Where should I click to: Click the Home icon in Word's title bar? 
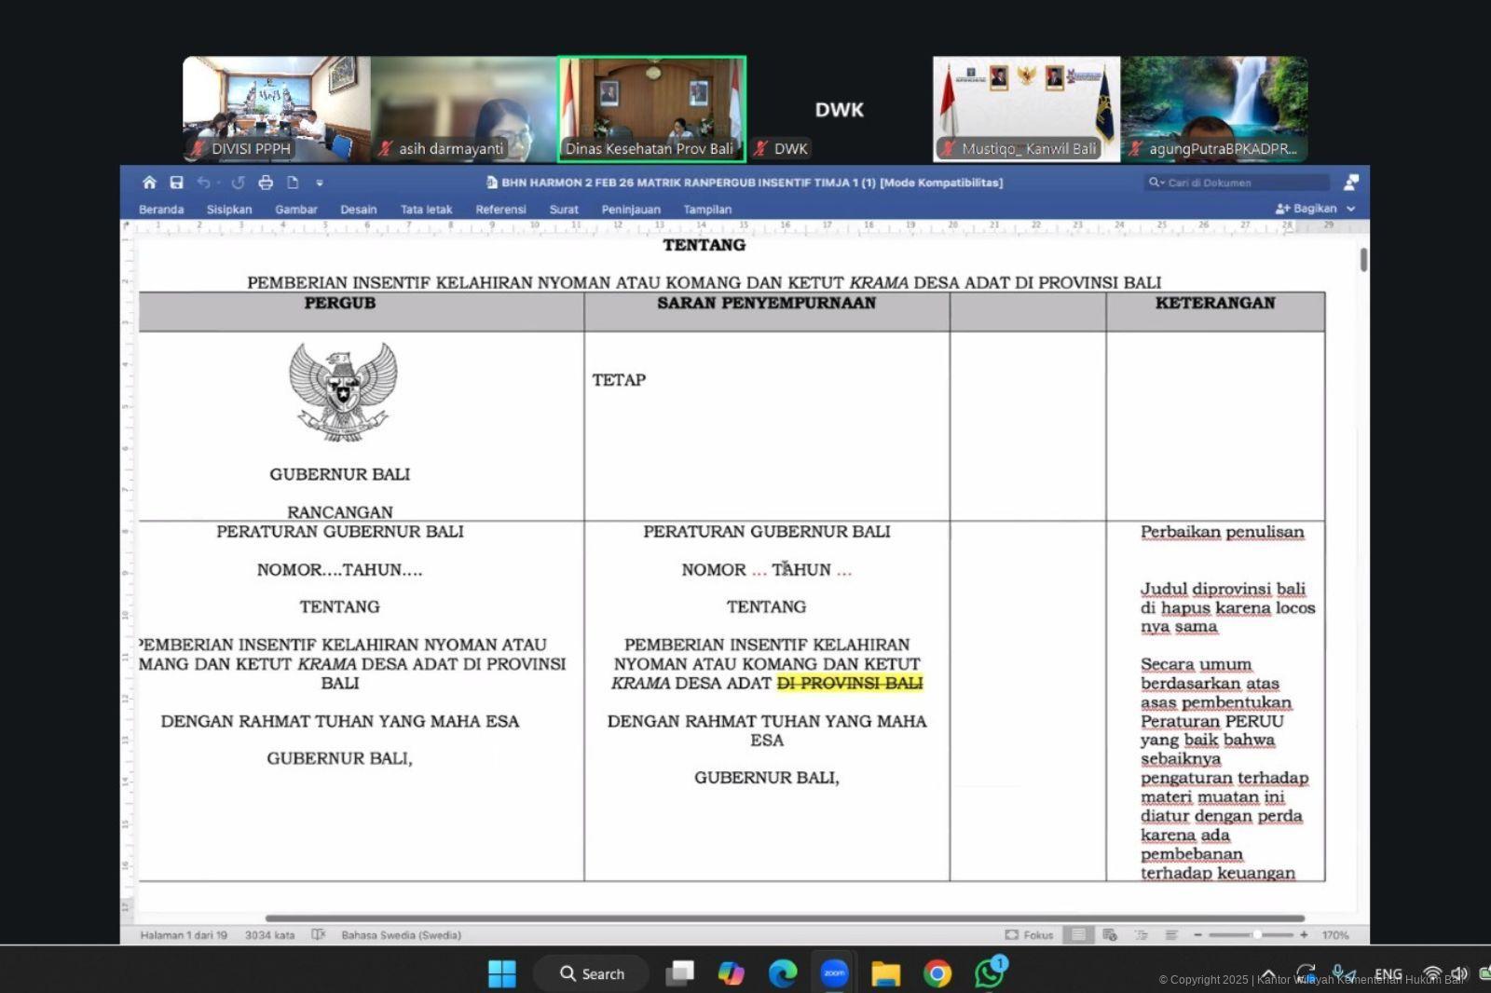(149, 183)
